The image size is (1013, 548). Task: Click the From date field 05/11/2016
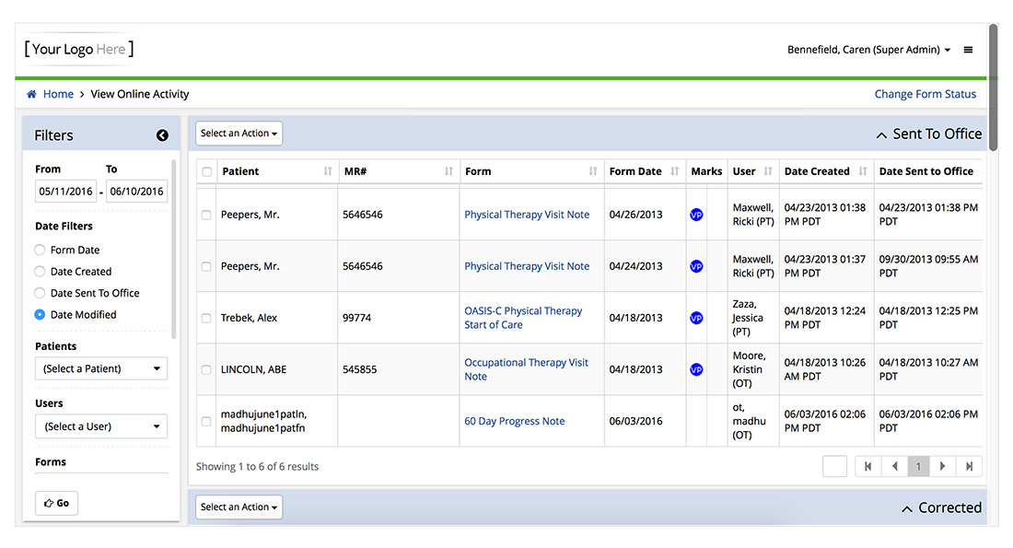click(x=65, y=192)
